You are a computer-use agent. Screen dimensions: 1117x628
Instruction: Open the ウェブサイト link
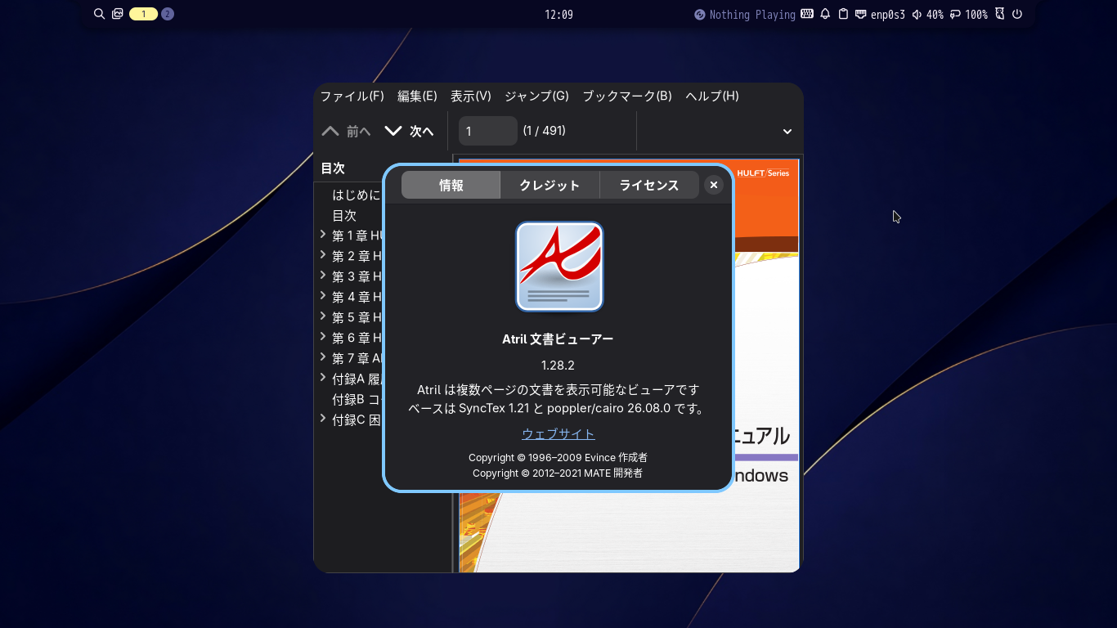558,433
